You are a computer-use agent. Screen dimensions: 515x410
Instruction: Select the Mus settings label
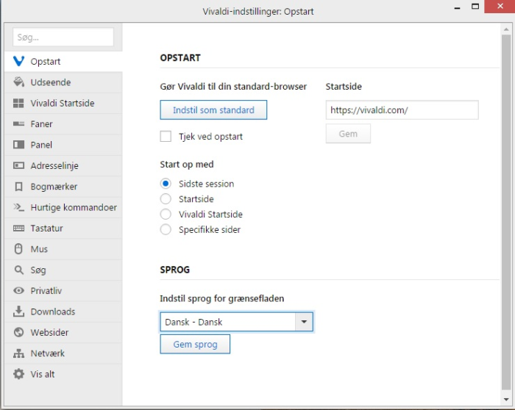pos(39,249)
